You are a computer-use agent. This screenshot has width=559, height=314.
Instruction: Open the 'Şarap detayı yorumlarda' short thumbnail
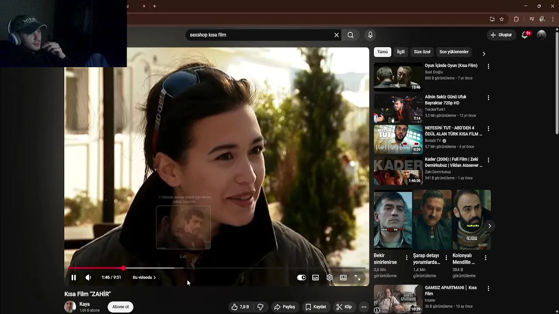[x=432, y=220]
